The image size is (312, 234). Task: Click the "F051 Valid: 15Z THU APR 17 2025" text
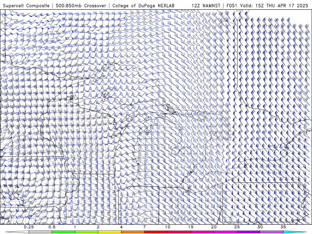pyautogui.click(x=267, y=5)
